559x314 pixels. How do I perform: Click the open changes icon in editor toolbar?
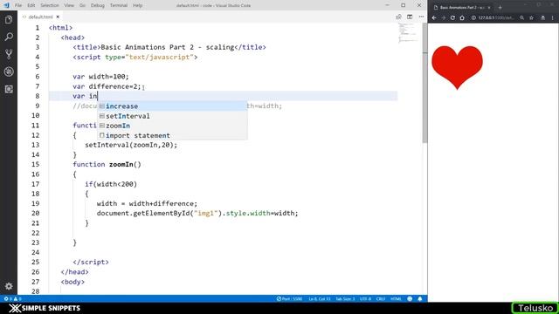click(x=398, y=17)
